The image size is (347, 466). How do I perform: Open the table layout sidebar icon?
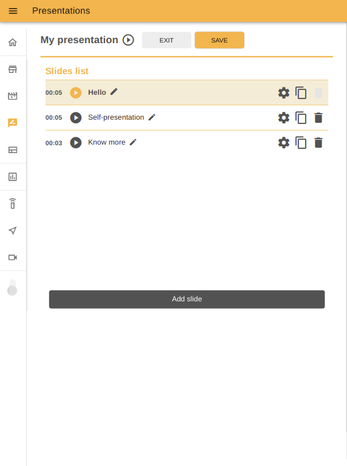pos(13,150)
